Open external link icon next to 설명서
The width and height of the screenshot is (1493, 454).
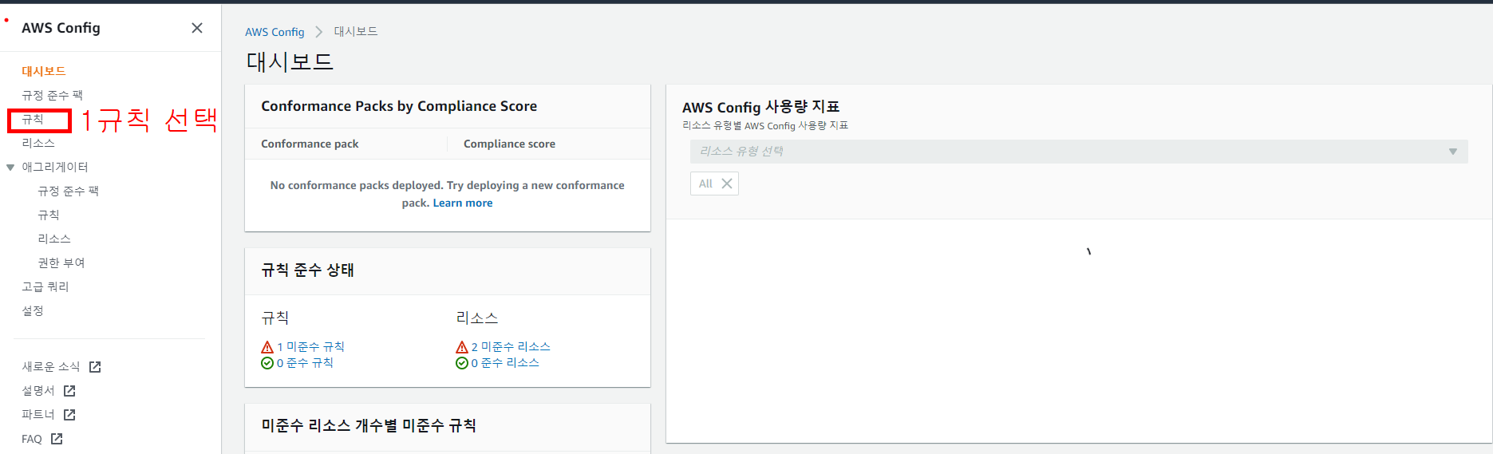(69, 391)
